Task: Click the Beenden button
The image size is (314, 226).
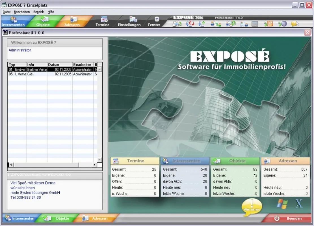Action: click(288, 218)
